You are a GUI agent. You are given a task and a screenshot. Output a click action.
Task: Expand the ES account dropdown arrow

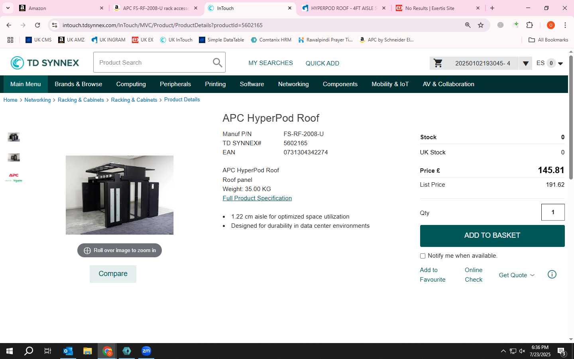[560, 63]
